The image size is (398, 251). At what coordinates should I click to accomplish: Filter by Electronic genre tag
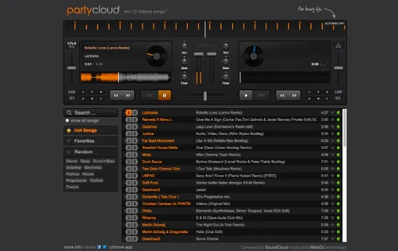(x=93, y=167)
